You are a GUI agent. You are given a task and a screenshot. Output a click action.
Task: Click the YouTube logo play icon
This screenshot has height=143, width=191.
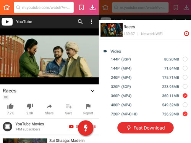click(7, 22)
